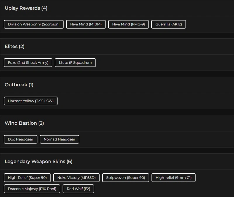Choose the Stripwoven (Super 90) tag

[125, 178]
